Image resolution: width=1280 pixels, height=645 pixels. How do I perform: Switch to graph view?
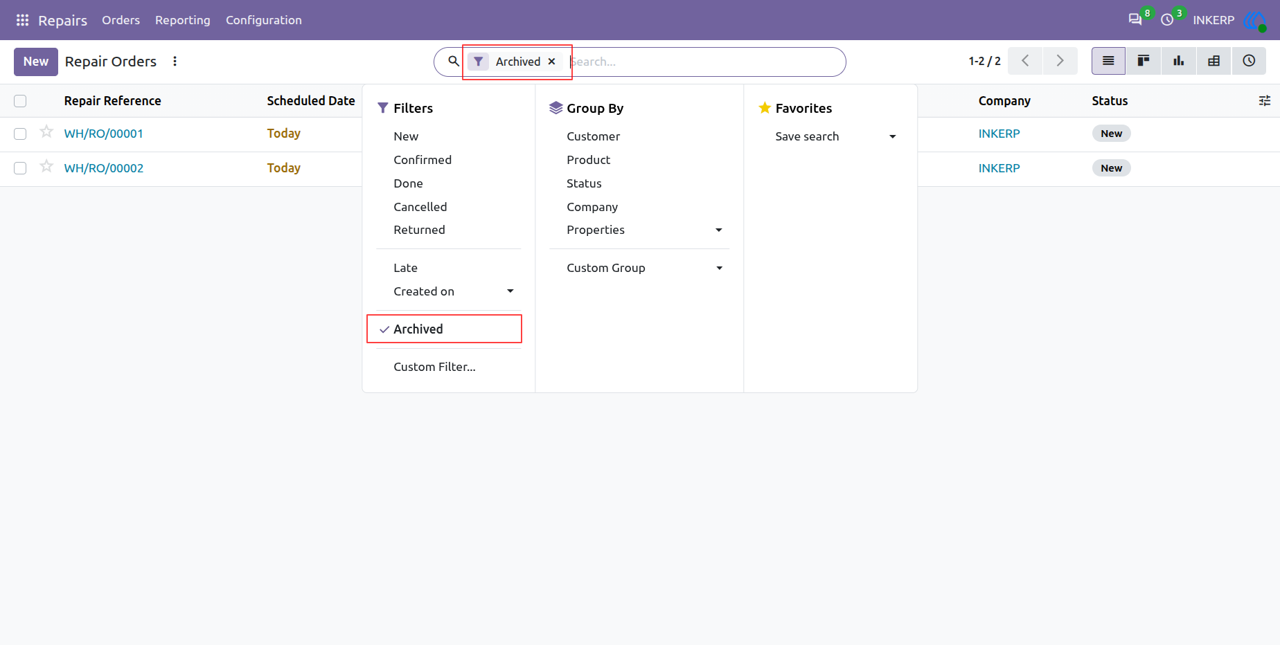pos(1178,61)
